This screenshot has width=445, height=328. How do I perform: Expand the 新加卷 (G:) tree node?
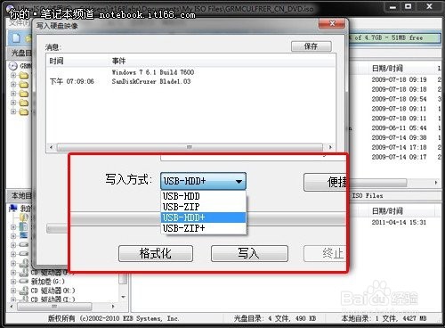pyautogui.click(x=13, y=281)
